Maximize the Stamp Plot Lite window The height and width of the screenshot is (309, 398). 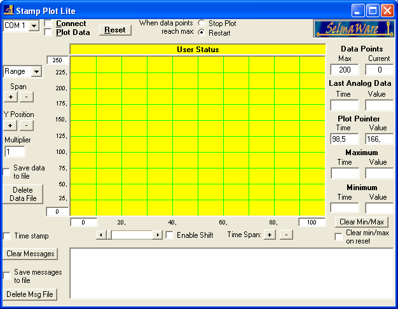click(x=373, y=11)
